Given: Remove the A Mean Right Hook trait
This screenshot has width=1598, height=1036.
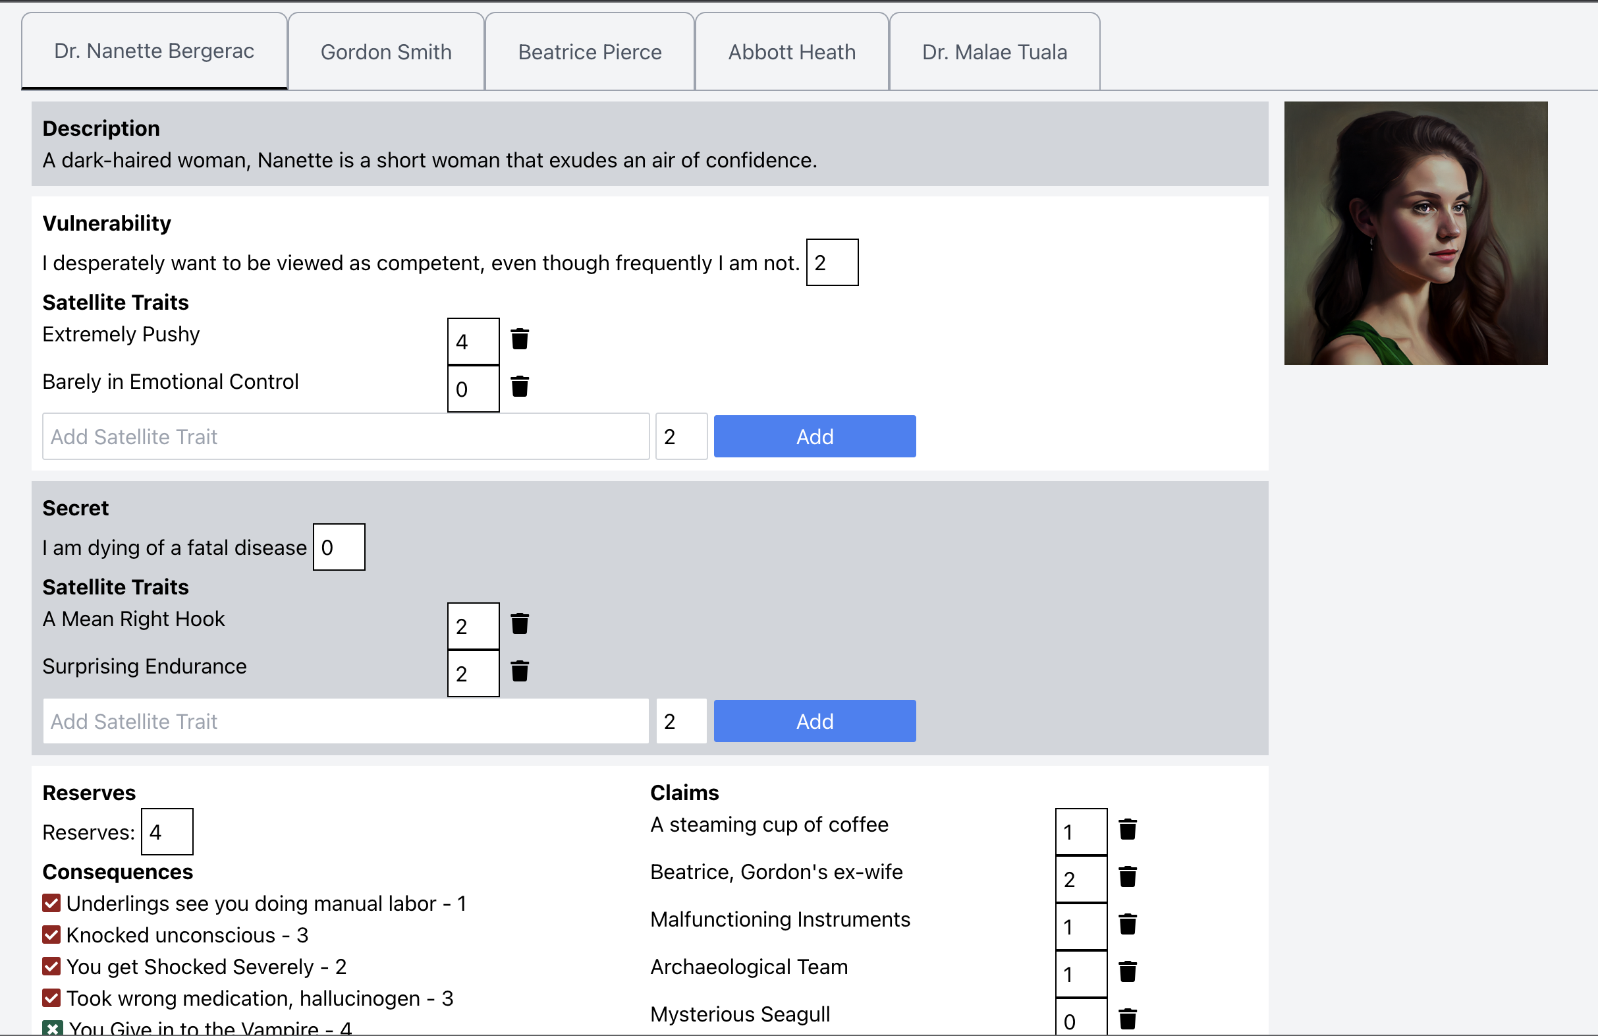Looking at the screenshot, I should 520,624.
